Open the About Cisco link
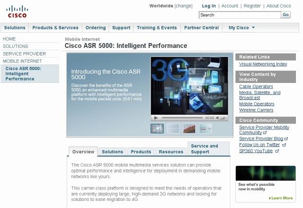 click(279, 6)
